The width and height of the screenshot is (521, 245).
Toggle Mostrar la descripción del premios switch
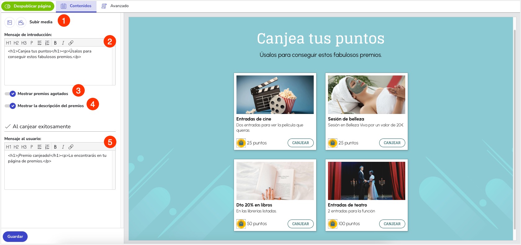10,106
